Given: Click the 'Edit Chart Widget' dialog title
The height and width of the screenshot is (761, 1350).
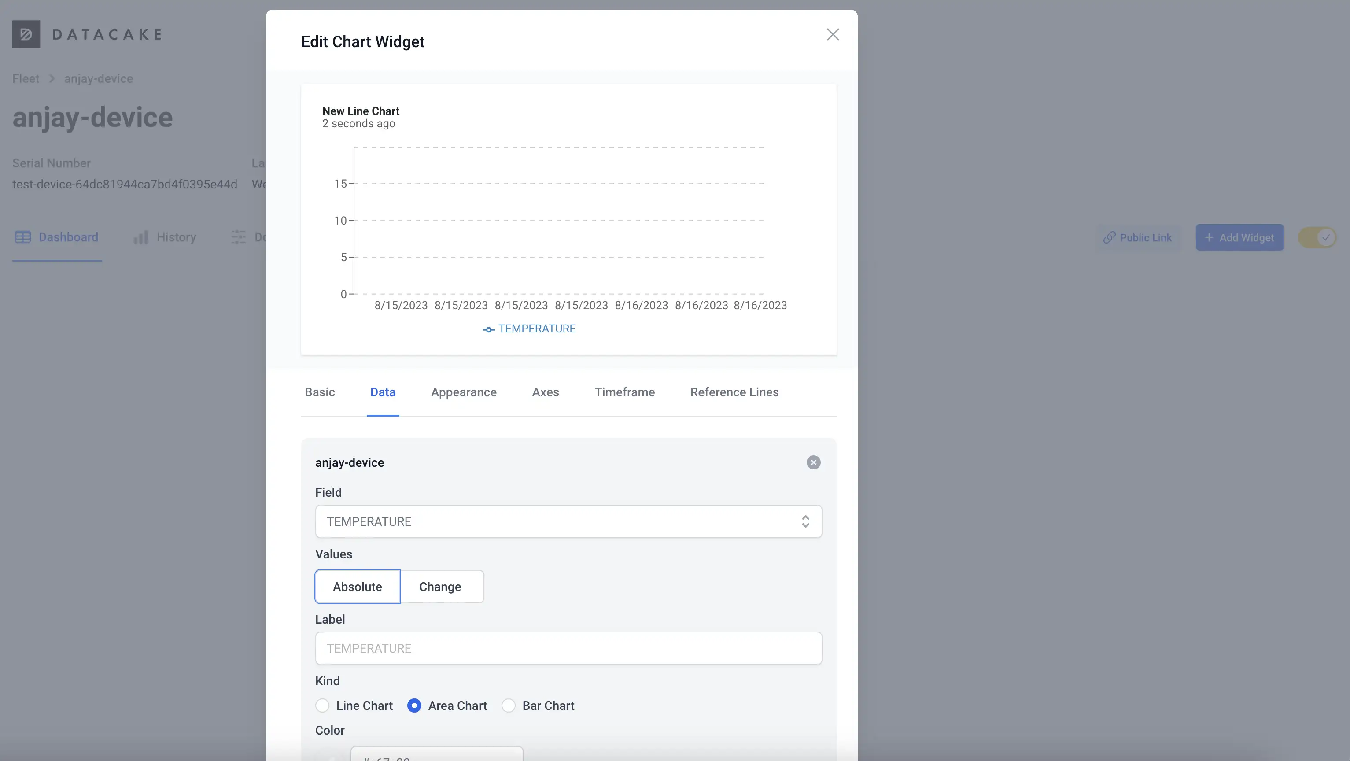Looking at the screenshot, I should [363, 42].
